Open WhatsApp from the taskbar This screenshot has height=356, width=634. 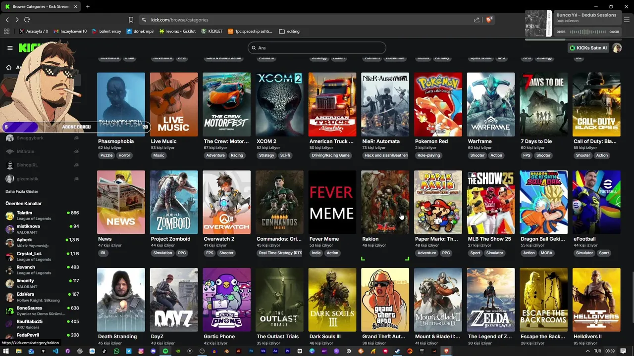click(116, 351)
